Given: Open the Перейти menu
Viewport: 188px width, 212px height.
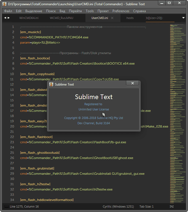Looking at the screenshot, I should pyautogui.click(x=75, y=11).
